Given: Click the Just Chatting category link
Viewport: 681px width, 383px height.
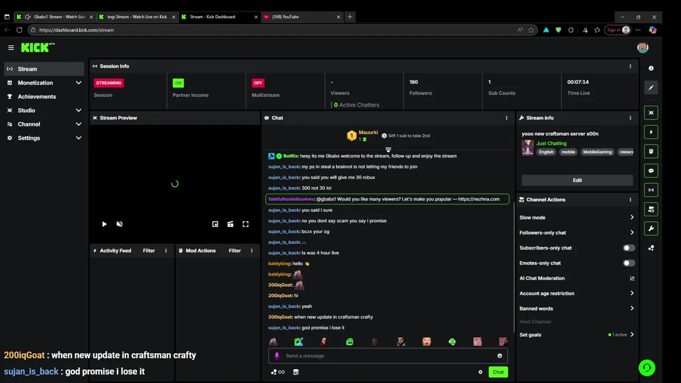Looking at the screenshot, I should [x=551, y=143].
